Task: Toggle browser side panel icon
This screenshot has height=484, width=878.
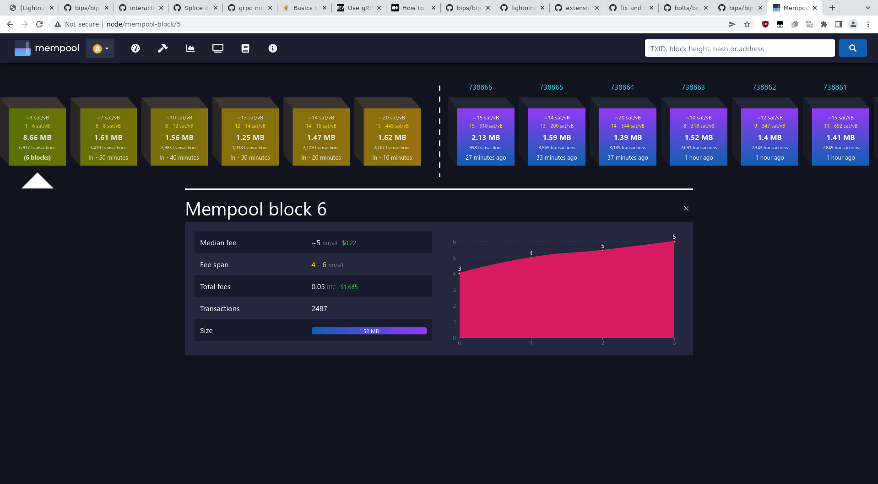Action: tap(838, 24)
